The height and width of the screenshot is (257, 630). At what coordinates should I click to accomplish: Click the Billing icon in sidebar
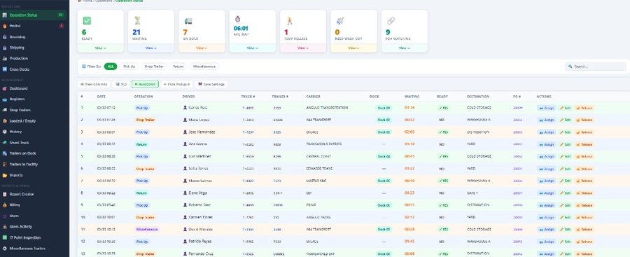click(x=5, y=204)
